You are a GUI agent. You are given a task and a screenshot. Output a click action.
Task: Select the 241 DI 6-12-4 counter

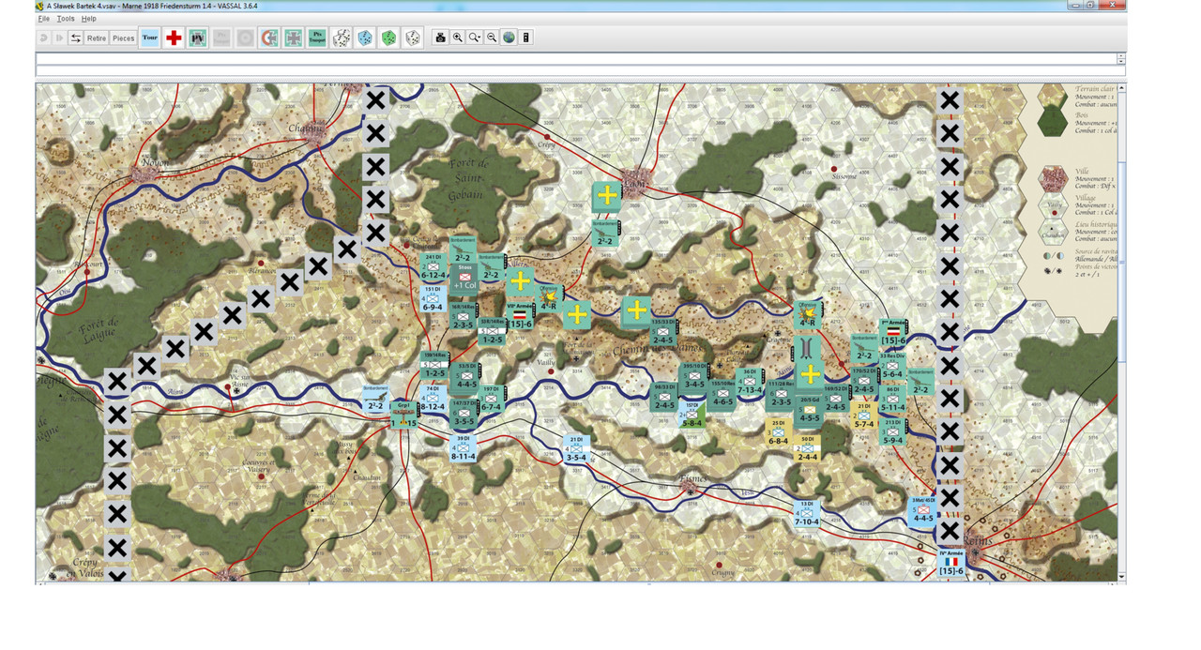(433, 267)
